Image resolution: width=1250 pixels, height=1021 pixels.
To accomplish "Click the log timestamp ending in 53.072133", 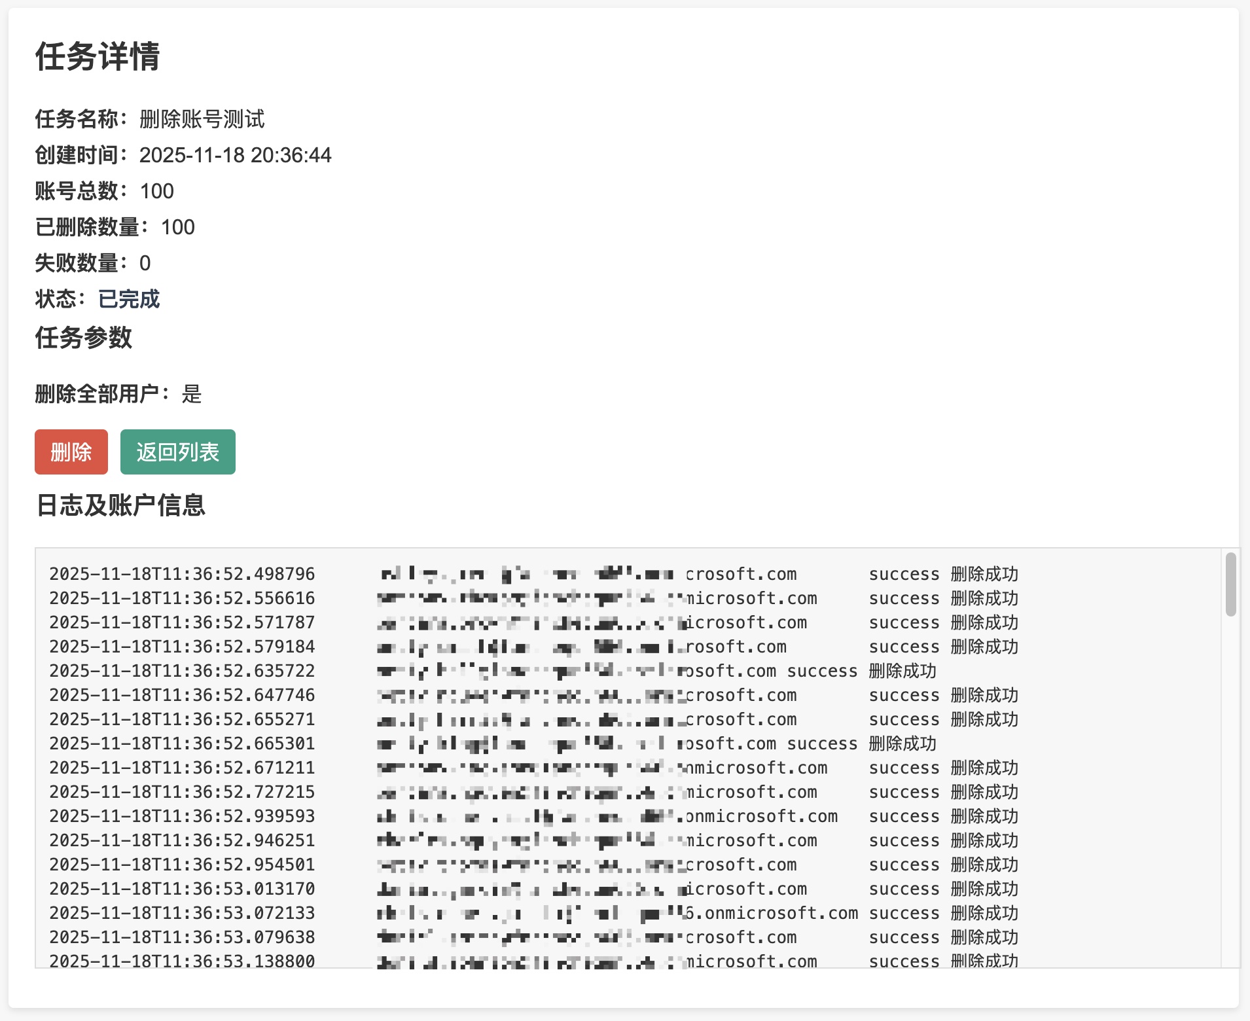I will [182, 913].
